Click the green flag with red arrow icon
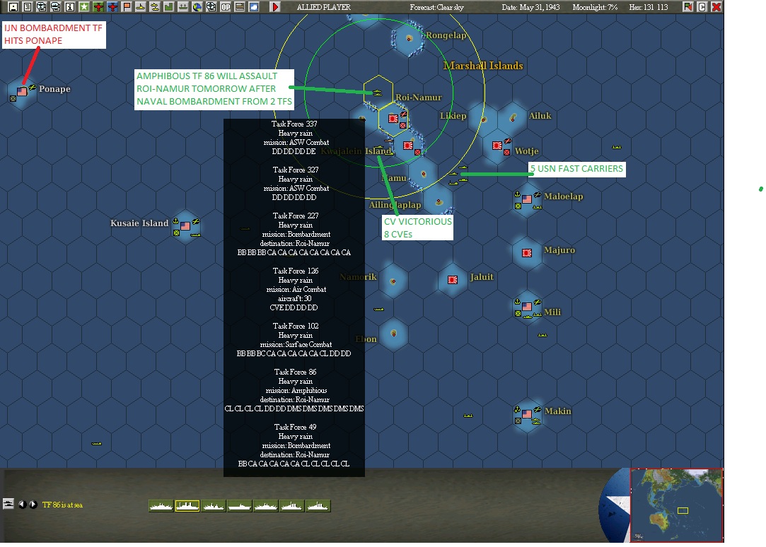The width and height of the screenshot is (766, 547). tap(687, 7)
